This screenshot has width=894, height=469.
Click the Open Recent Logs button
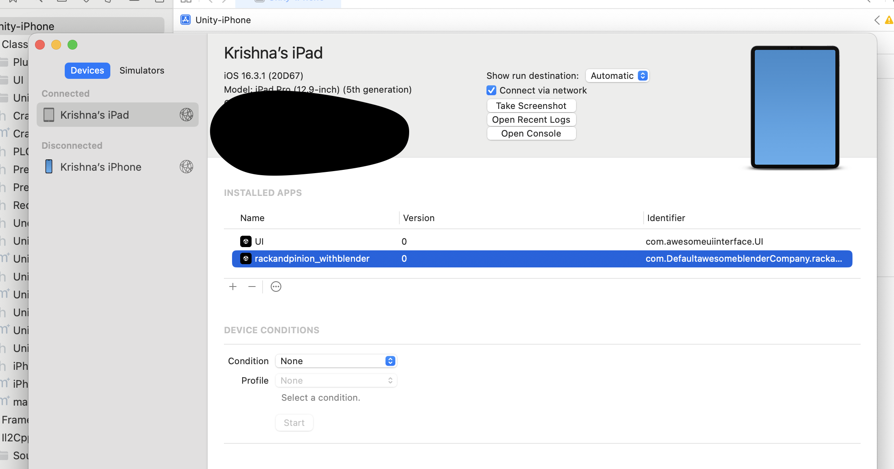point(531,119)
